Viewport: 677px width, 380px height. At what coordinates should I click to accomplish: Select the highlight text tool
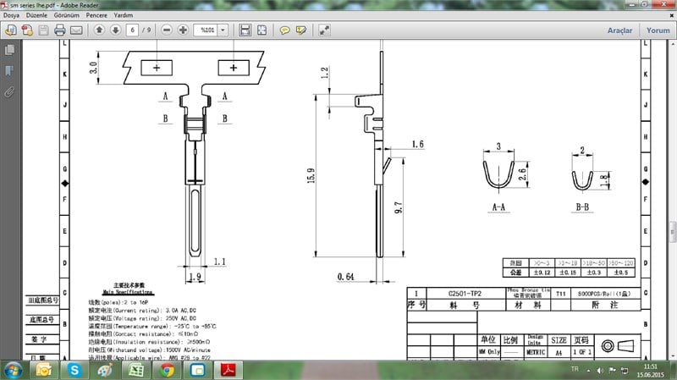pyautogui.click(x=301, y=30)
